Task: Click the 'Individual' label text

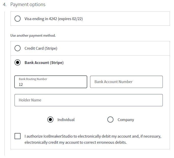Action: click(x=66, y=120)
